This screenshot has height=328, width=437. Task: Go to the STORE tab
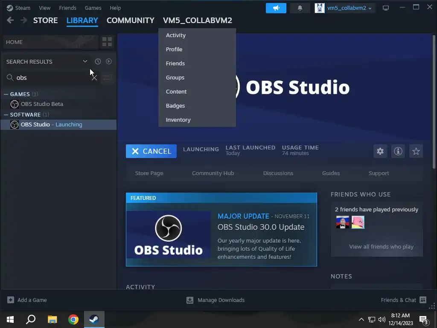[45, 20]
